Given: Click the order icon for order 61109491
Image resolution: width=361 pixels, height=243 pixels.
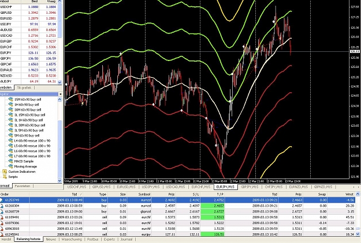Looking at the screenshot, I should click(2, 217).
